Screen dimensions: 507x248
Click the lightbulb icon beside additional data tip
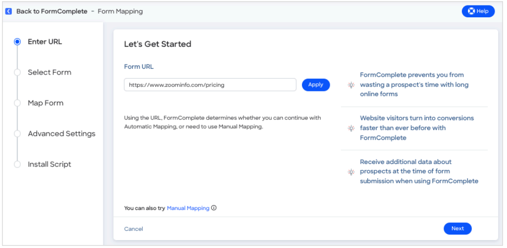click(351, 172)
